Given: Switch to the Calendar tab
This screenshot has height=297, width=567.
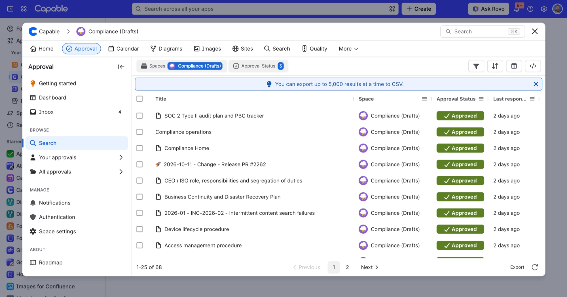Looking at the screenshot, I should pos(124,49).
